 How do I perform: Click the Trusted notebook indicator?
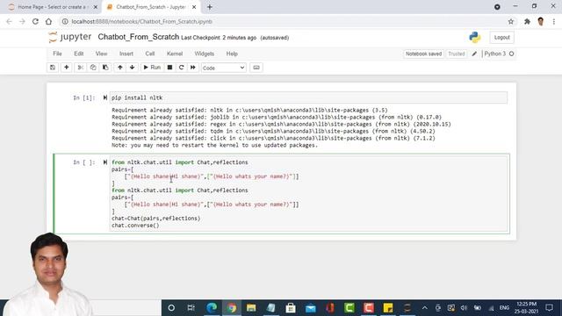click(x=457, y=54)
